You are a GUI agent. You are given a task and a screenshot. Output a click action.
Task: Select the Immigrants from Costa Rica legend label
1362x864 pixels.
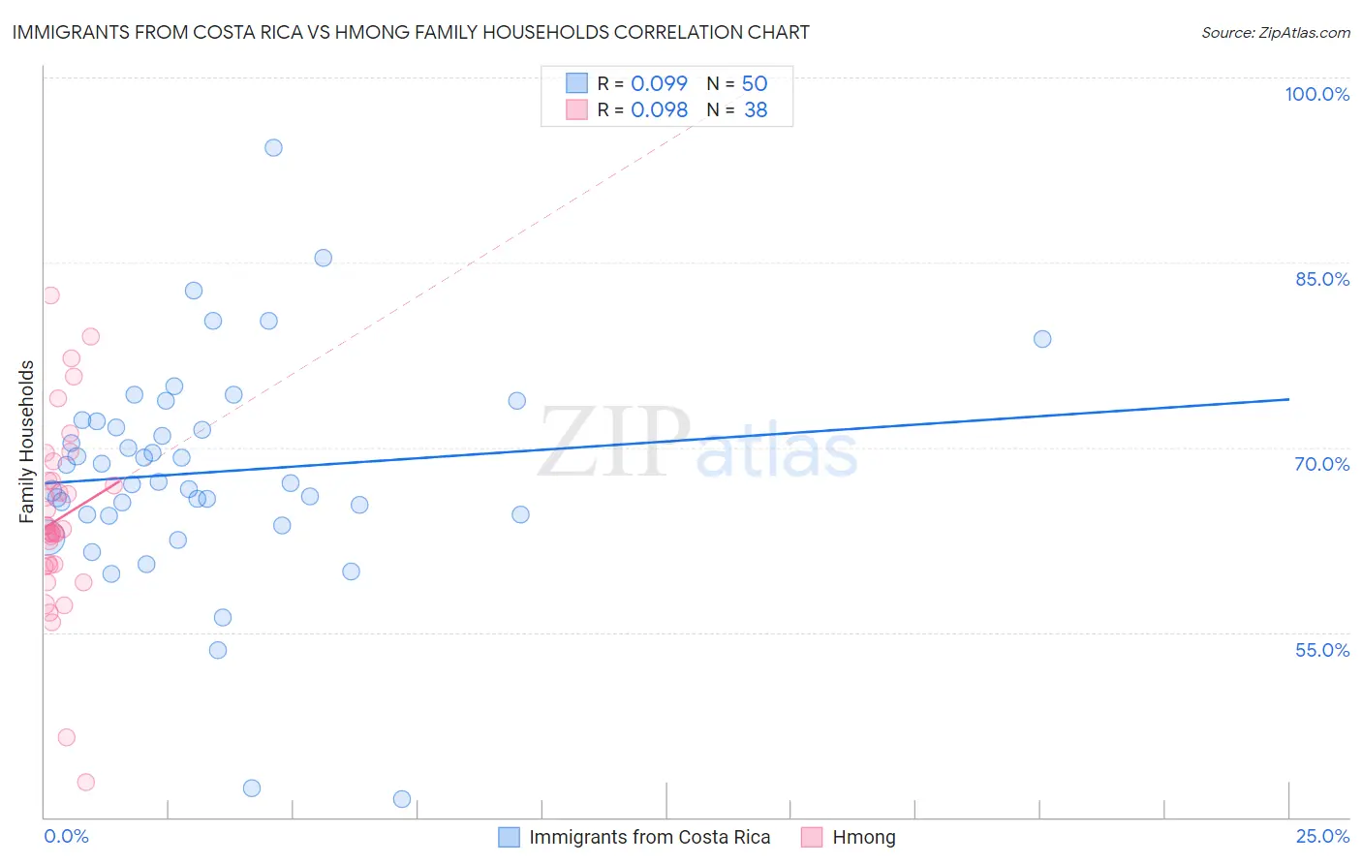tap(650, 837)
